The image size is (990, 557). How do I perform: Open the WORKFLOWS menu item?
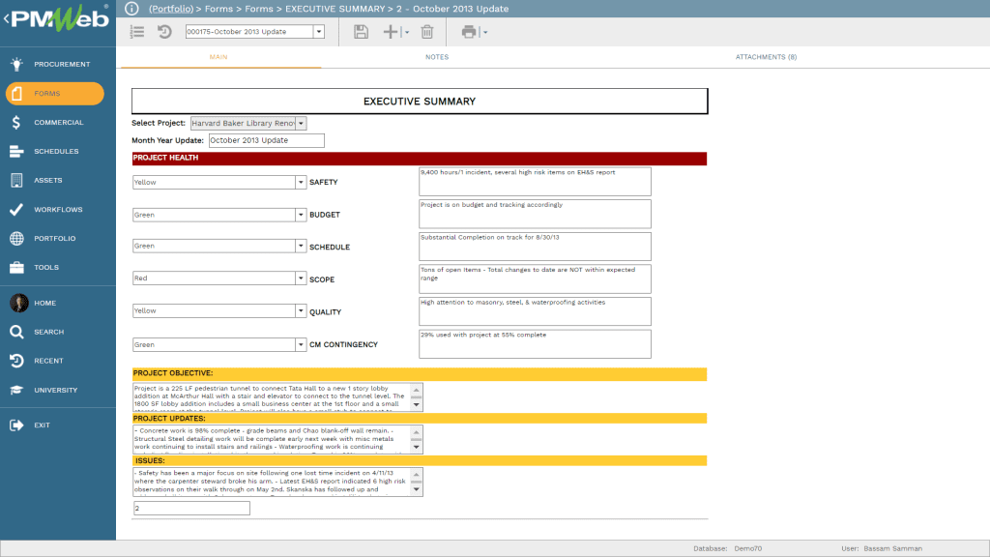[57, 210]
